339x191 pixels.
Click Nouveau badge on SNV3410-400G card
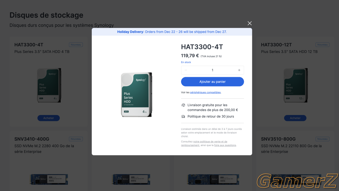click(x=76, y=139)
